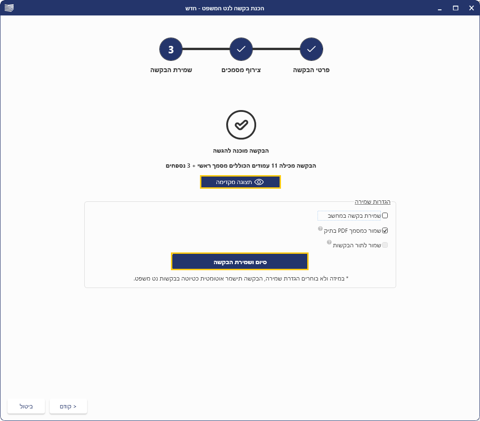Select the צירוף מסמכים step label
This screenshot has width=480, height=421.
[241, 70]
